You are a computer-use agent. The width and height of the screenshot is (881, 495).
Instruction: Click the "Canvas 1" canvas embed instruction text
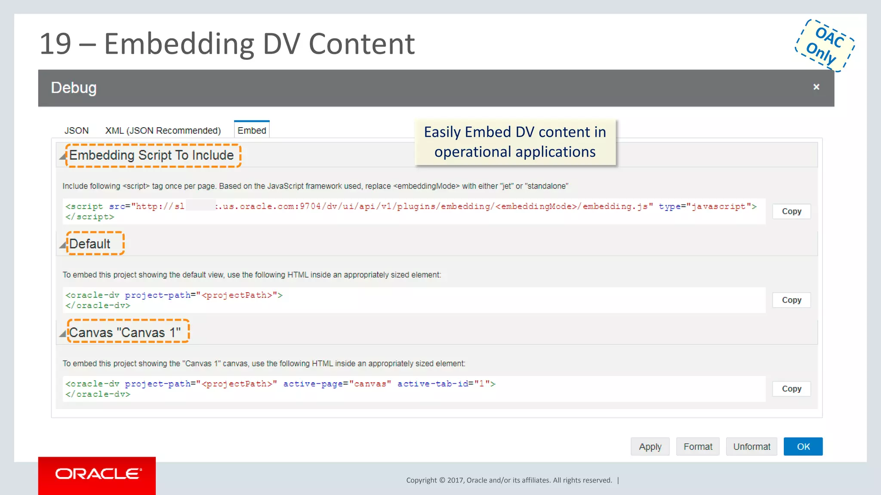point(264,364)
